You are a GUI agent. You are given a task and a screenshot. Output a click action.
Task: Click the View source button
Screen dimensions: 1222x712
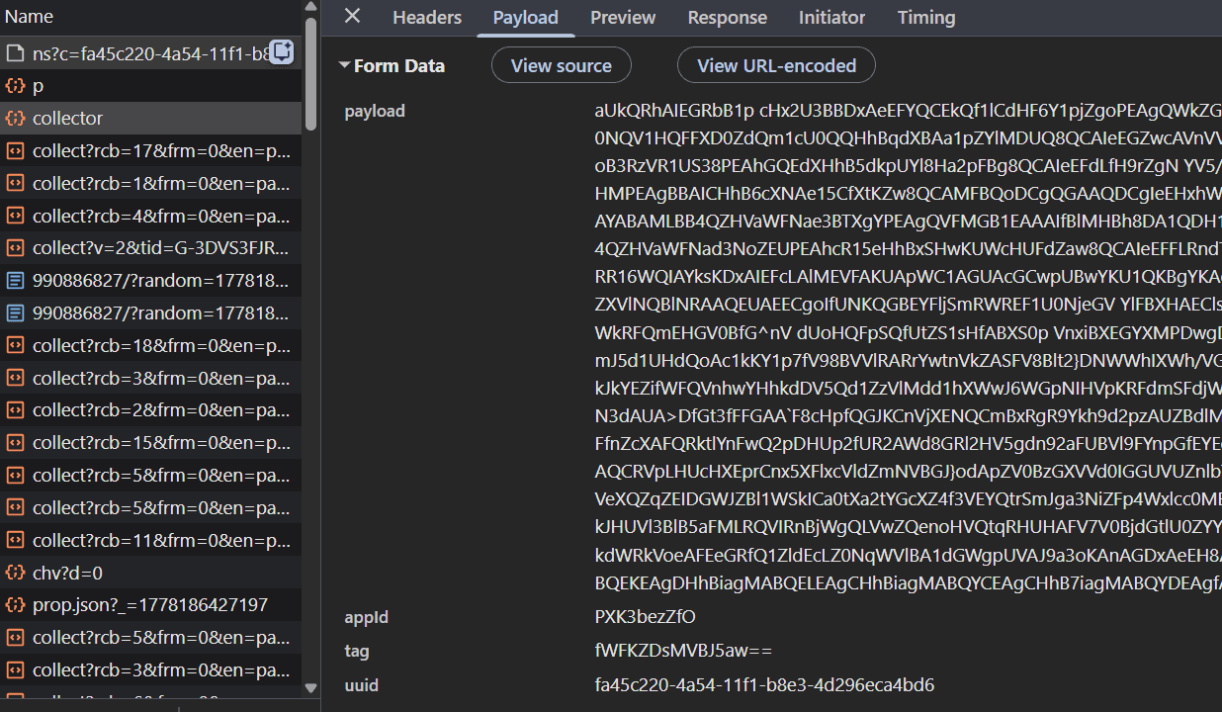pos(562,65)
